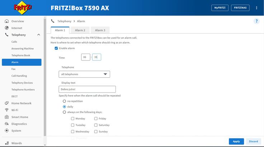This screenshot has width=264, height=147.
Task: Open Telephony Devices page
Action: pyautogui.click(x=22, y=83)
